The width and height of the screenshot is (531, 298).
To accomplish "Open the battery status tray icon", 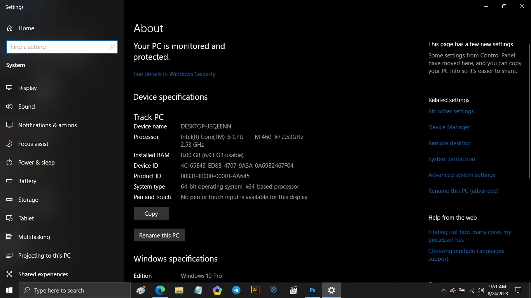I will click(462, 290).
